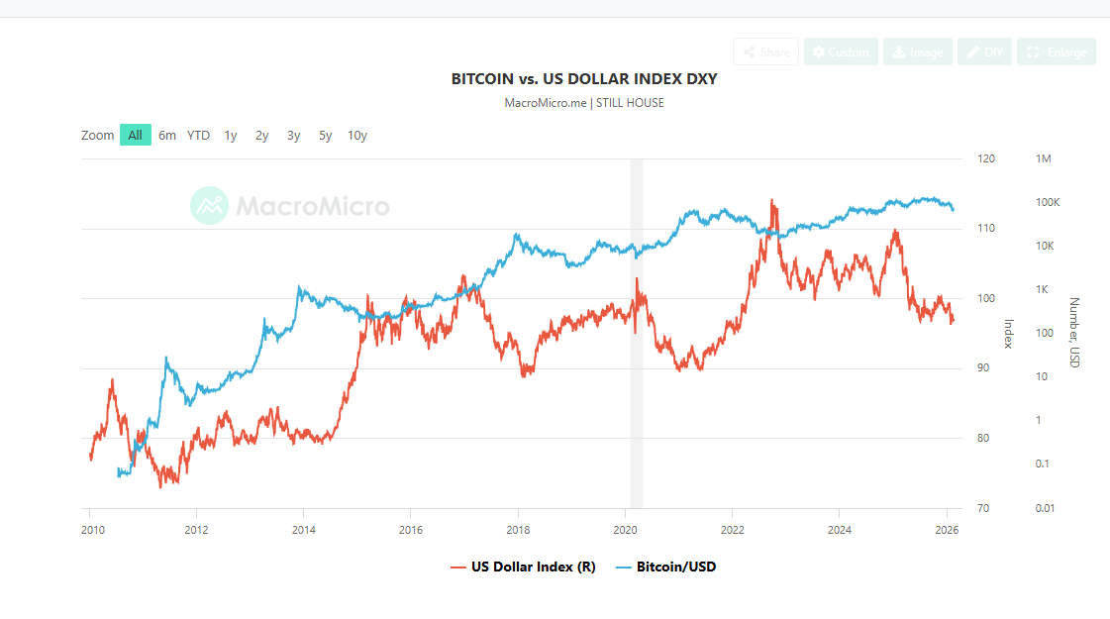
Task: Open the Custom gear settings
Action: (x=841, y=52)
